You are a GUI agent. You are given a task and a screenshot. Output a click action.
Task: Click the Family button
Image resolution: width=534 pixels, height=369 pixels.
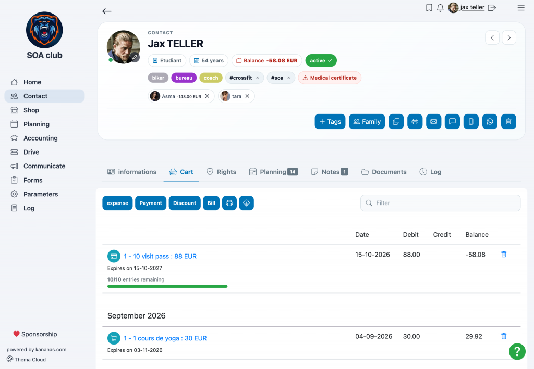pos(367,122)
